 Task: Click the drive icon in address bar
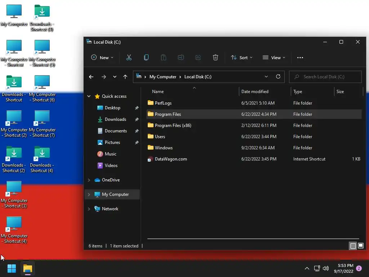pos(139,76)
